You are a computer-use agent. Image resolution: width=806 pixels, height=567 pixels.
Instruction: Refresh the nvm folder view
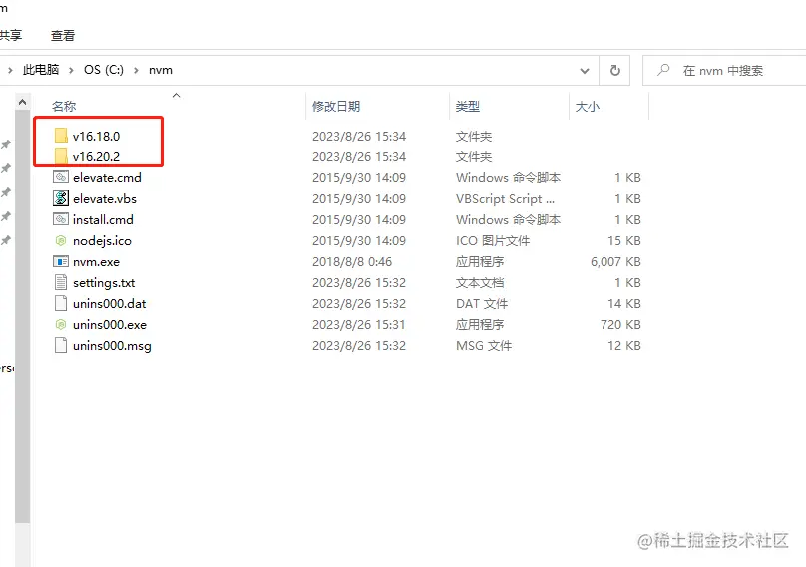614,70
